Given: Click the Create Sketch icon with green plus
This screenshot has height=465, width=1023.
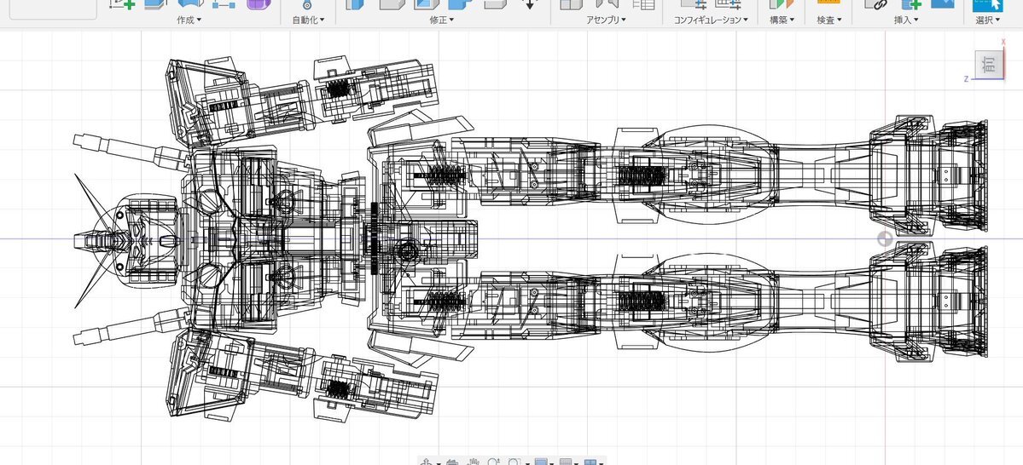Looking at the screenshot, I should click(x=122, y=3).
